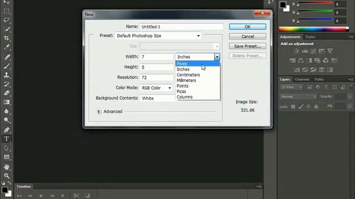This screenshot has width=355, height=199.
Task: Select the Pen tool
Action: 7,130
